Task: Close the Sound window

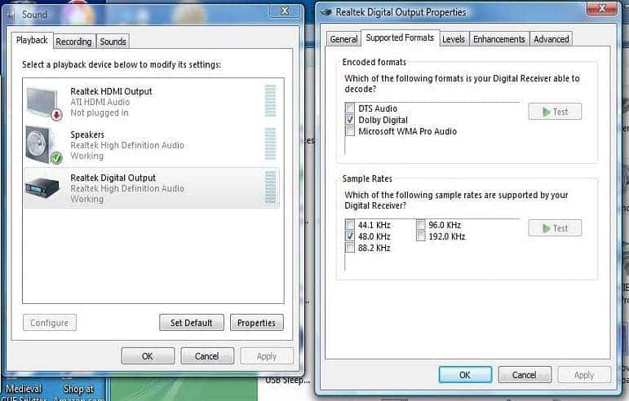Action: pos(285,11)
